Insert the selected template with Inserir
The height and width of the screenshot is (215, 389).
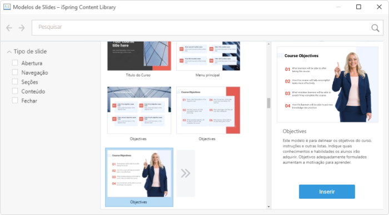click(x=327, y=192)
